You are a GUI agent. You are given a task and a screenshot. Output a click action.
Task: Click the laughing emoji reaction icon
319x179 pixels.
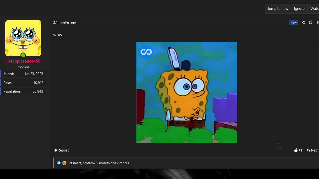click(x=64, y=163)
